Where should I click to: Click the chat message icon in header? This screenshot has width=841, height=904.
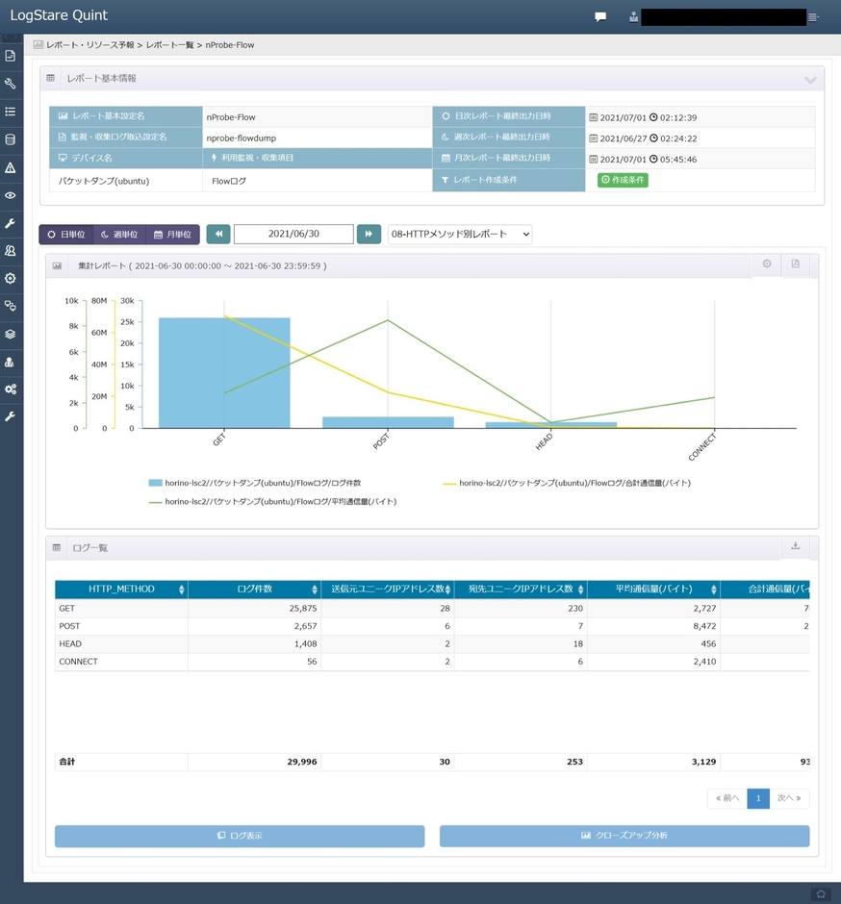600,16
